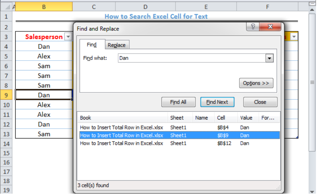This screenshot has width=317, height=195.
Task: Click the Select All corner triangle icon
Action: point(7,7)
